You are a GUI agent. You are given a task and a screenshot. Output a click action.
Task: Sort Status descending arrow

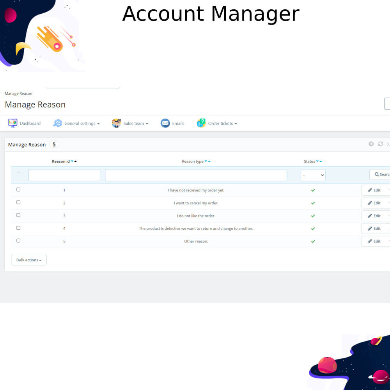[317, 161]
